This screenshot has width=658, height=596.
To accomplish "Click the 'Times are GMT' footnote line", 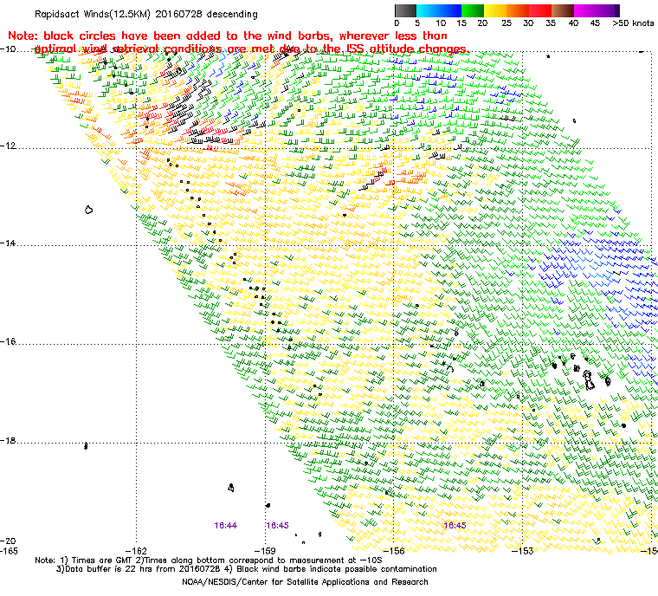I will point(209,560).
